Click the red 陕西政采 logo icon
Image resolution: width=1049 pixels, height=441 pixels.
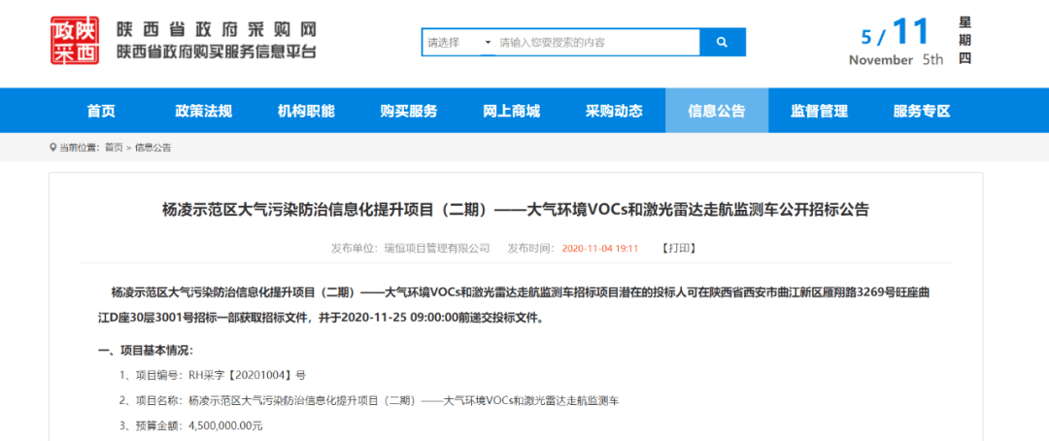coord(74,40)
